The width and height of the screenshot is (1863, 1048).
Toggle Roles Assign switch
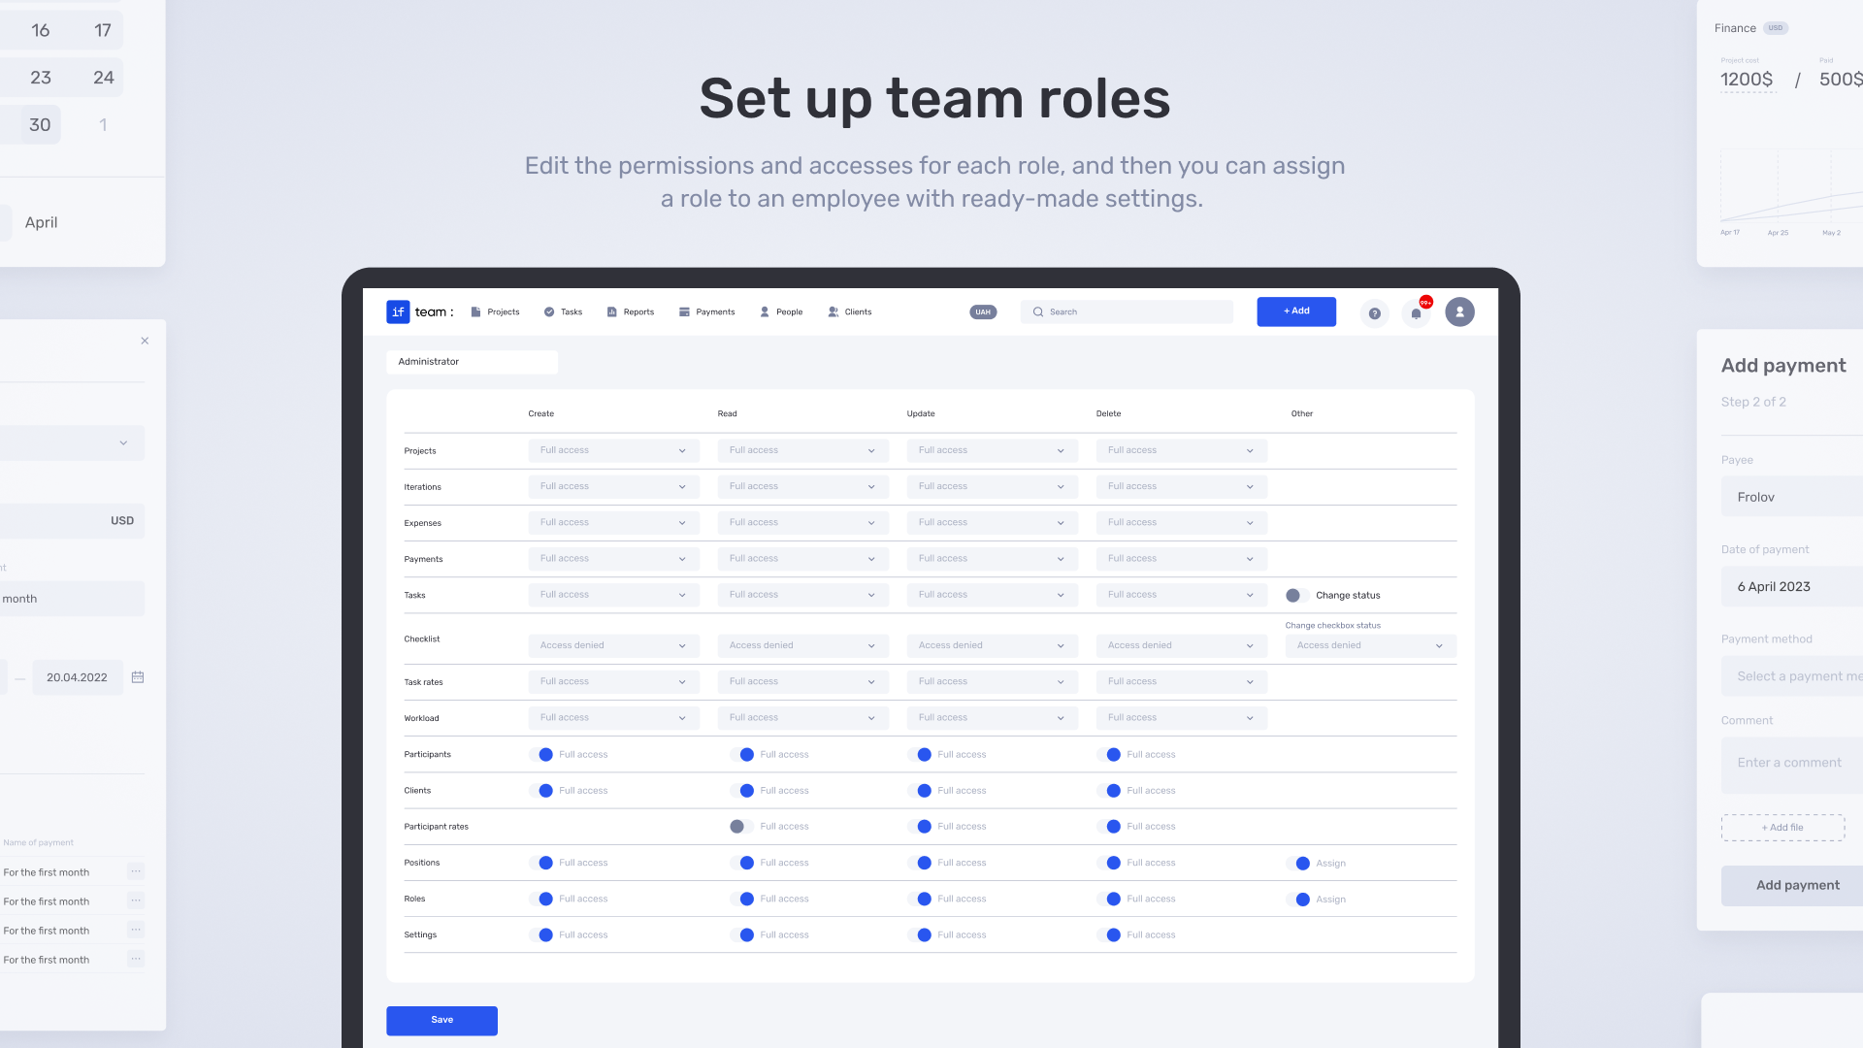pos(1299,900)
